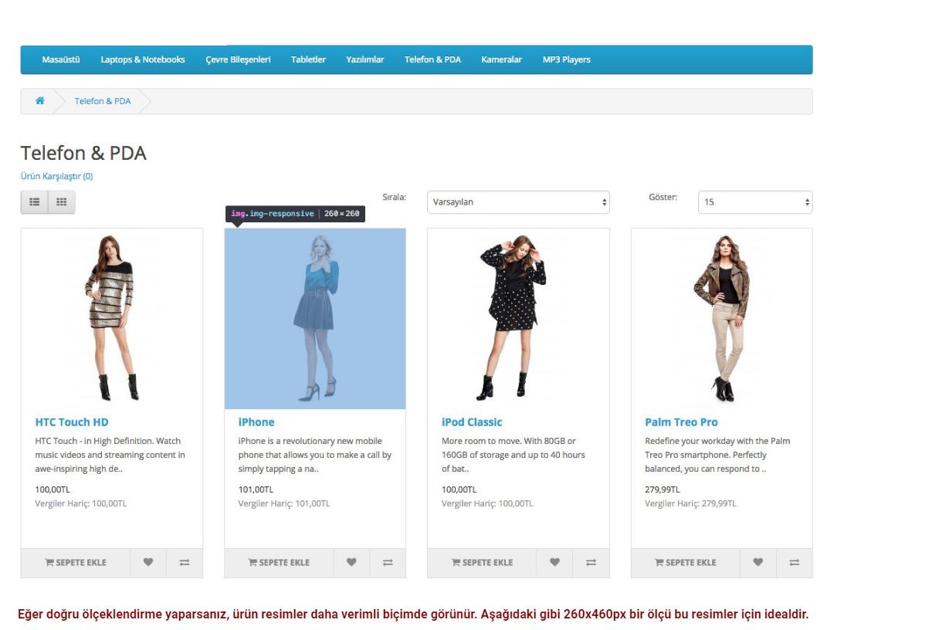Open Telefon & PDA menu item
The height and width of the screenshot is (630, 939).
(432, 59)
